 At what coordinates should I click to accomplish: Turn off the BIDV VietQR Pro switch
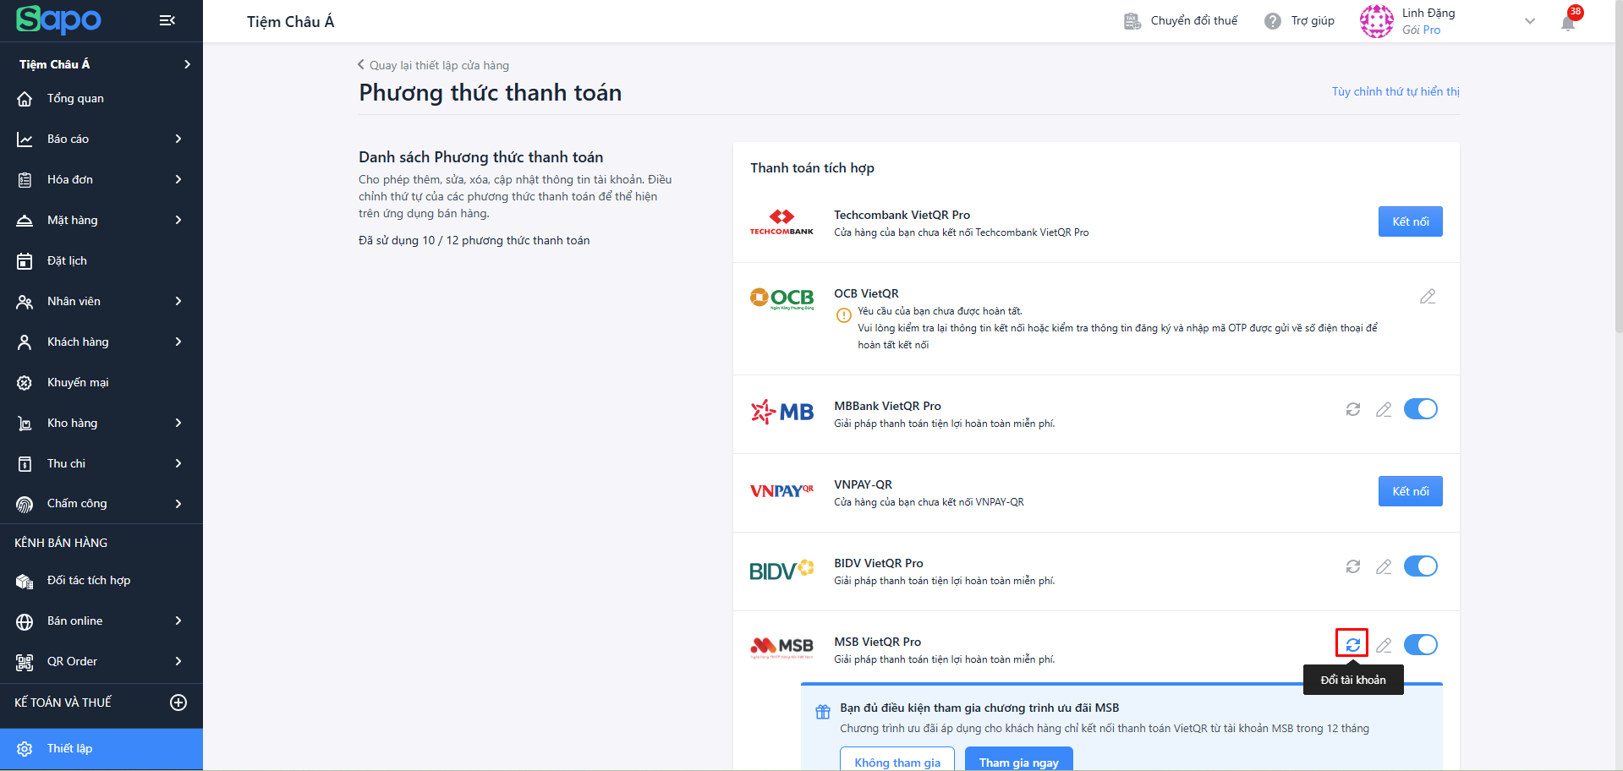(x=1420, y=566)
